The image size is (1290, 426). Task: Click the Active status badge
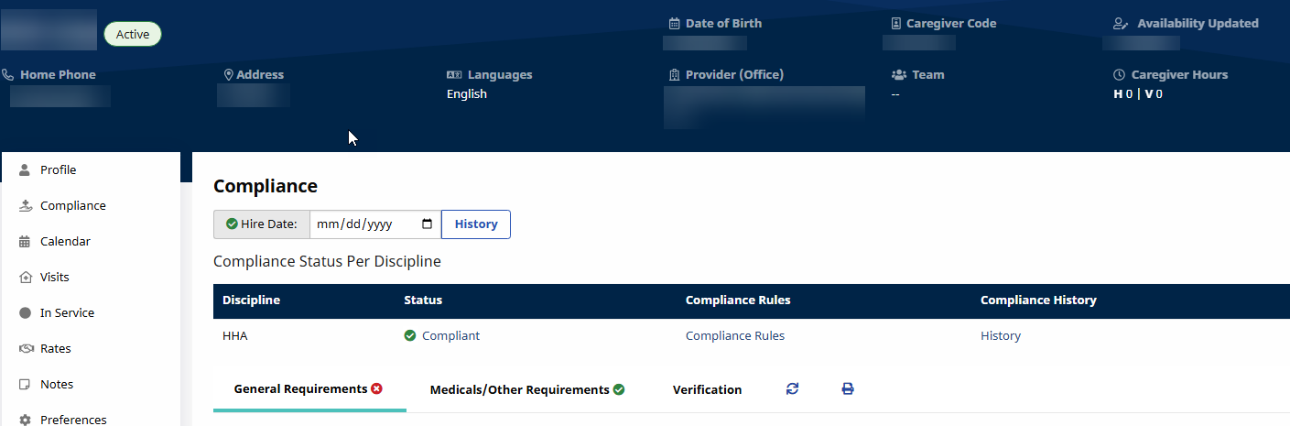pos(133,35)
